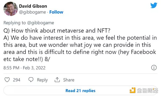Like the tweet with heart icon
Image resolution: width=161 pixels, height=96 pixels.
(x=7, y=80)
